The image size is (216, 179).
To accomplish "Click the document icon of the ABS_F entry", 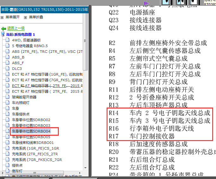I will [x=8, y=63].
